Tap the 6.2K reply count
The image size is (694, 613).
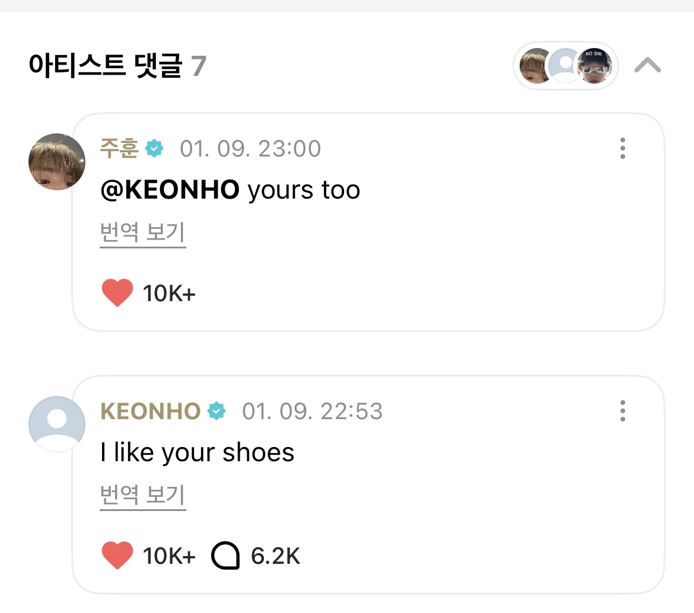coord(275,556)
